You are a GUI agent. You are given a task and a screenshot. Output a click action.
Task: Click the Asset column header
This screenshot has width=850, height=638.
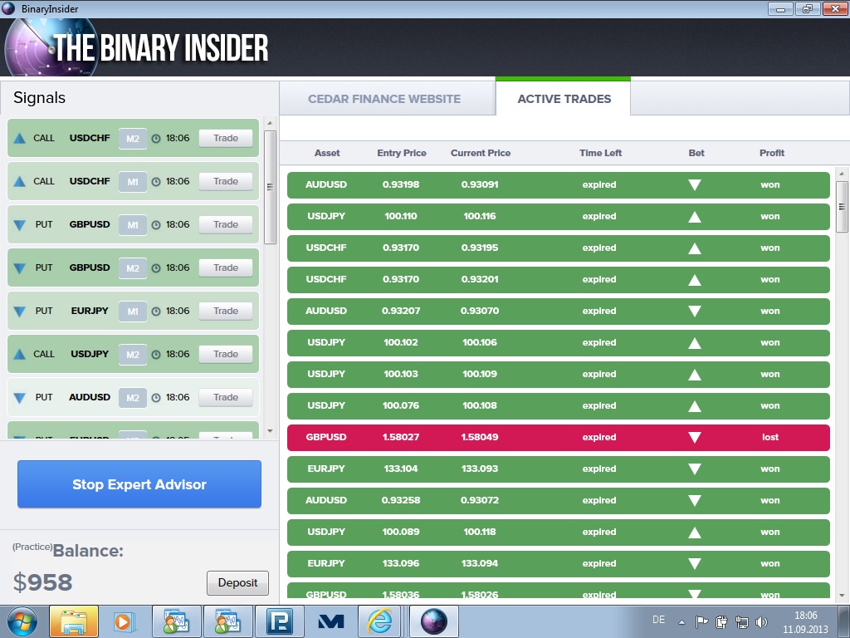click(x=327, y=153)
